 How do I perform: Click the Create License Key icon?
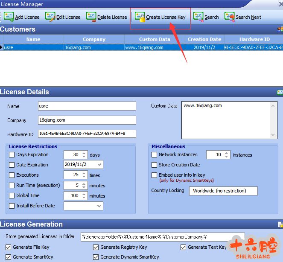point(140,17)
